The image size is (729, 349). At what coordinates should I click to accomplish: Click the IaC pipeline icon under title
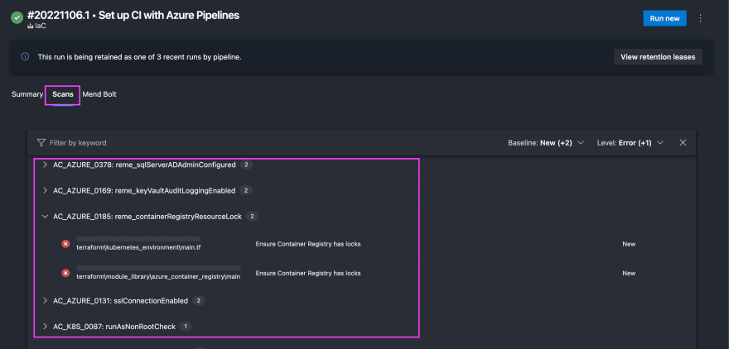coord(31,26)
